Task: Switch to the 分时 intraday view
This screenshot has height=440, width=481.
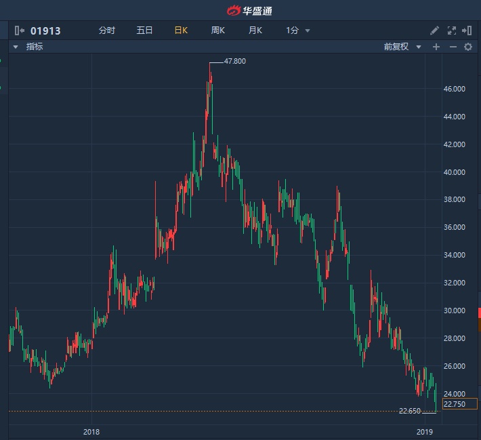Action: [107, 31]
